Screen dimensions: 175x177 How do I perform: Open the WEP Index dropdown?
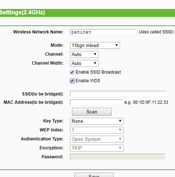pos(97,130)
